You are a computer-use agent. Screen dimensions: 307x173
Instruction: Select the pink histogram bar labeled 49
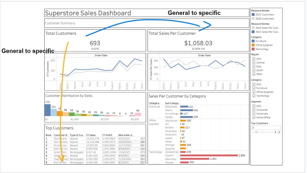[138, 115]
